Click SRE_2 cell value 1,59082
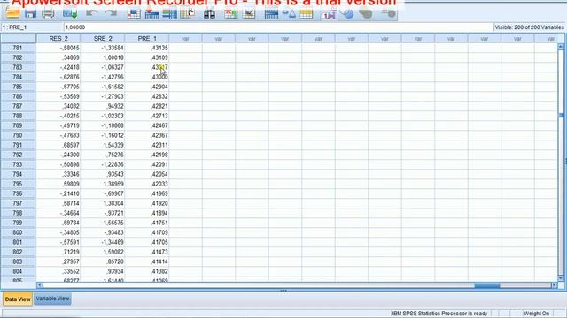567x318 pixels. pyautogui.click(x=103, y=252)
